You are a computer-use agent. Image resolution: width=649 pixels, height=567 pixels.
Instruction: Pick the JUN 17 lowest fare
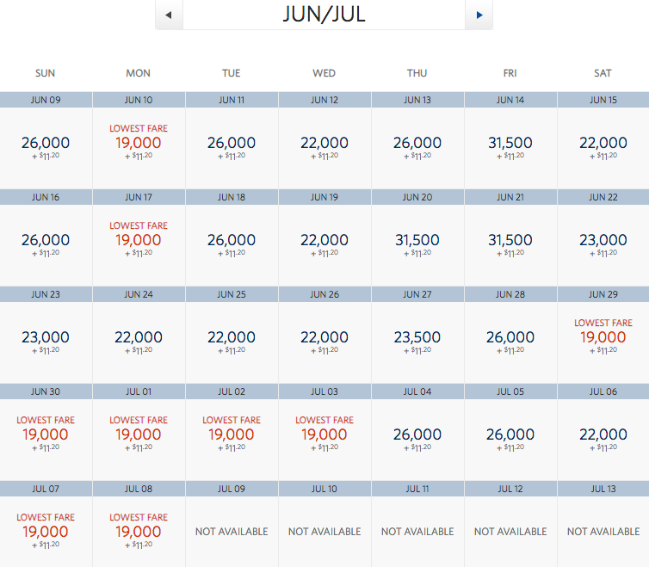(139, 240)
